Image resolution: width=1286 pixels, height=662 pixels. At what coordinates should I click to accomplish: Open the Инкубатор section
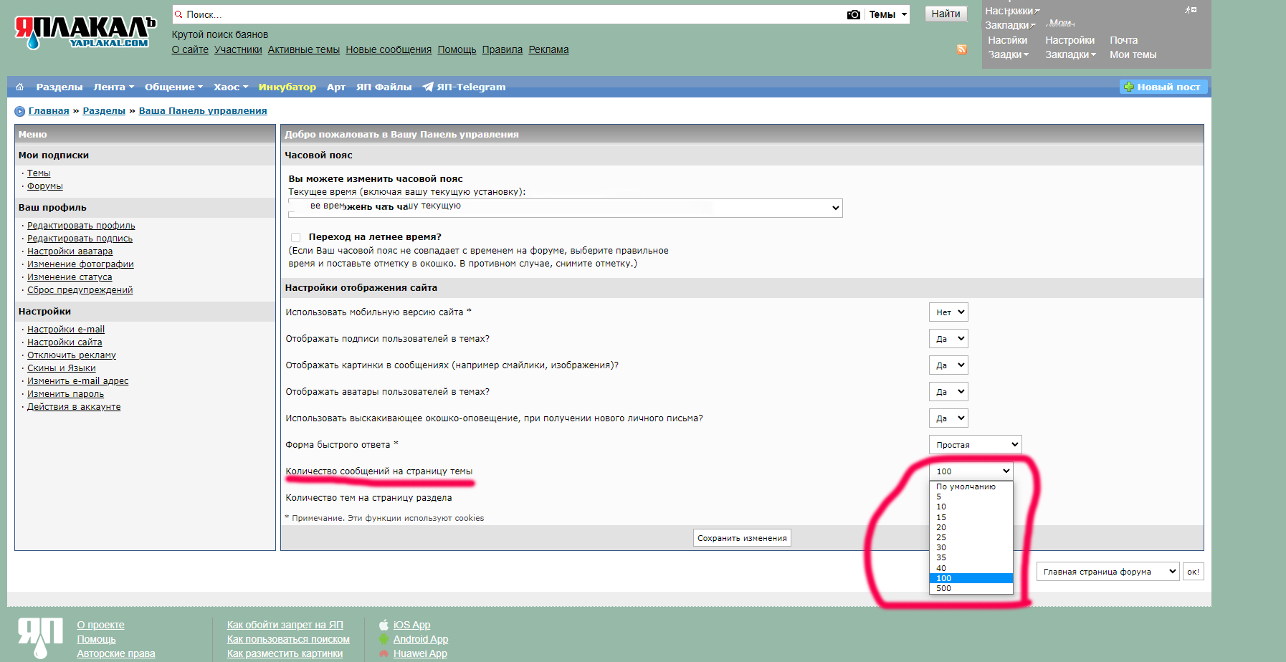click(x=287, y=87)
